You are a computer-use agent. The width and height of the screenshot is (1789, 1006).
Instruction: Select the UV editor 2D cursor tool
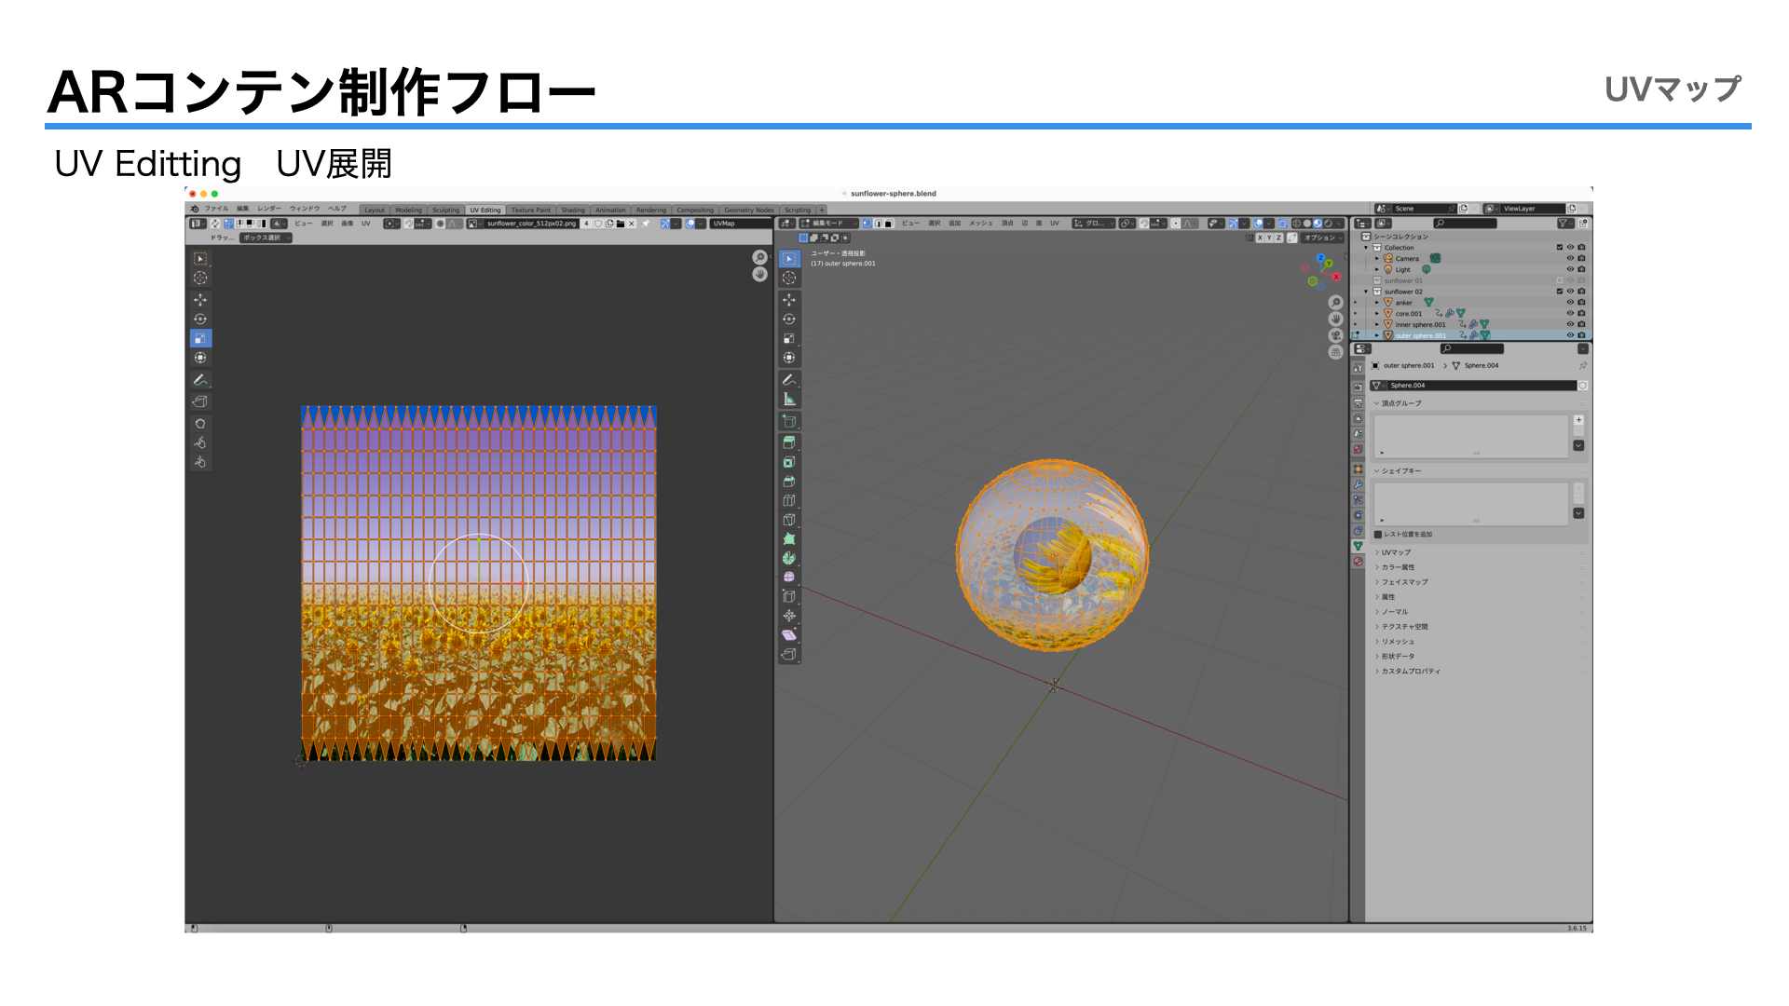[x=200, y=278]
